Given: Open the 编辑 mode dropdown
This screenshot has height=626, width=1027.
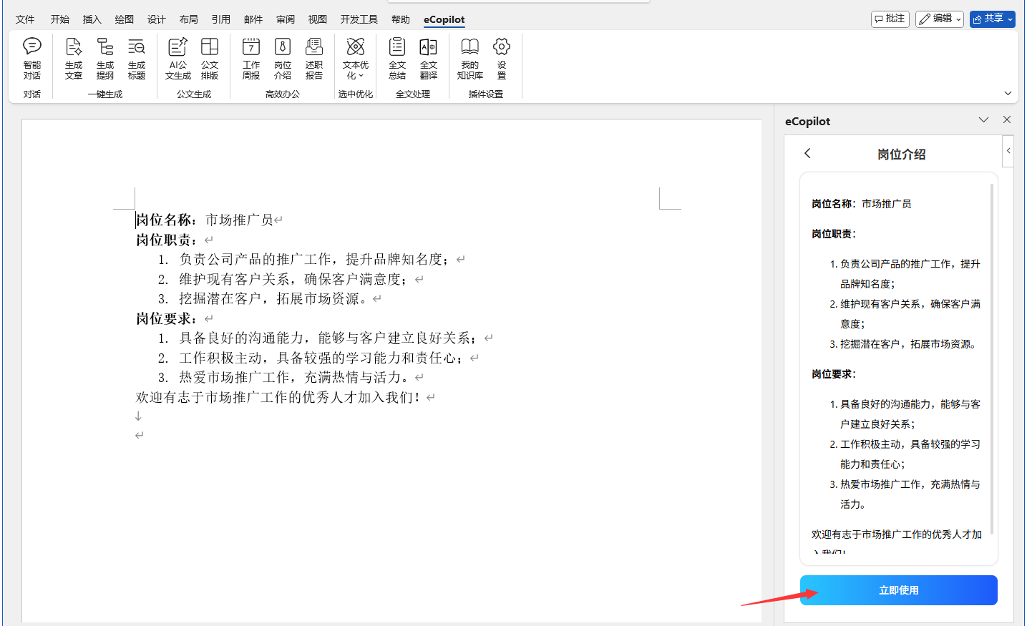Looking at the screenshot, I should click(x=940, y=19).
